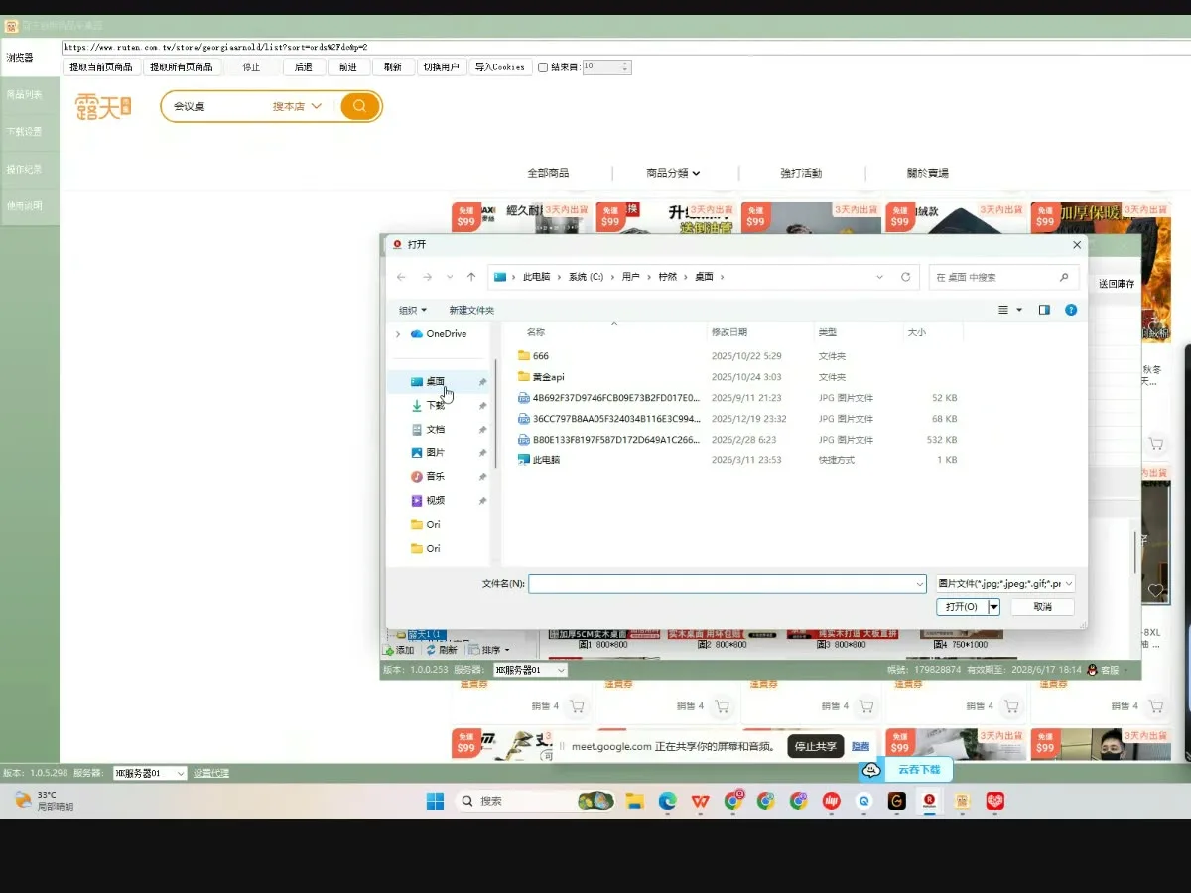1191x893 pixels.
Task: Open the image file type filter
Action: 1005,584
